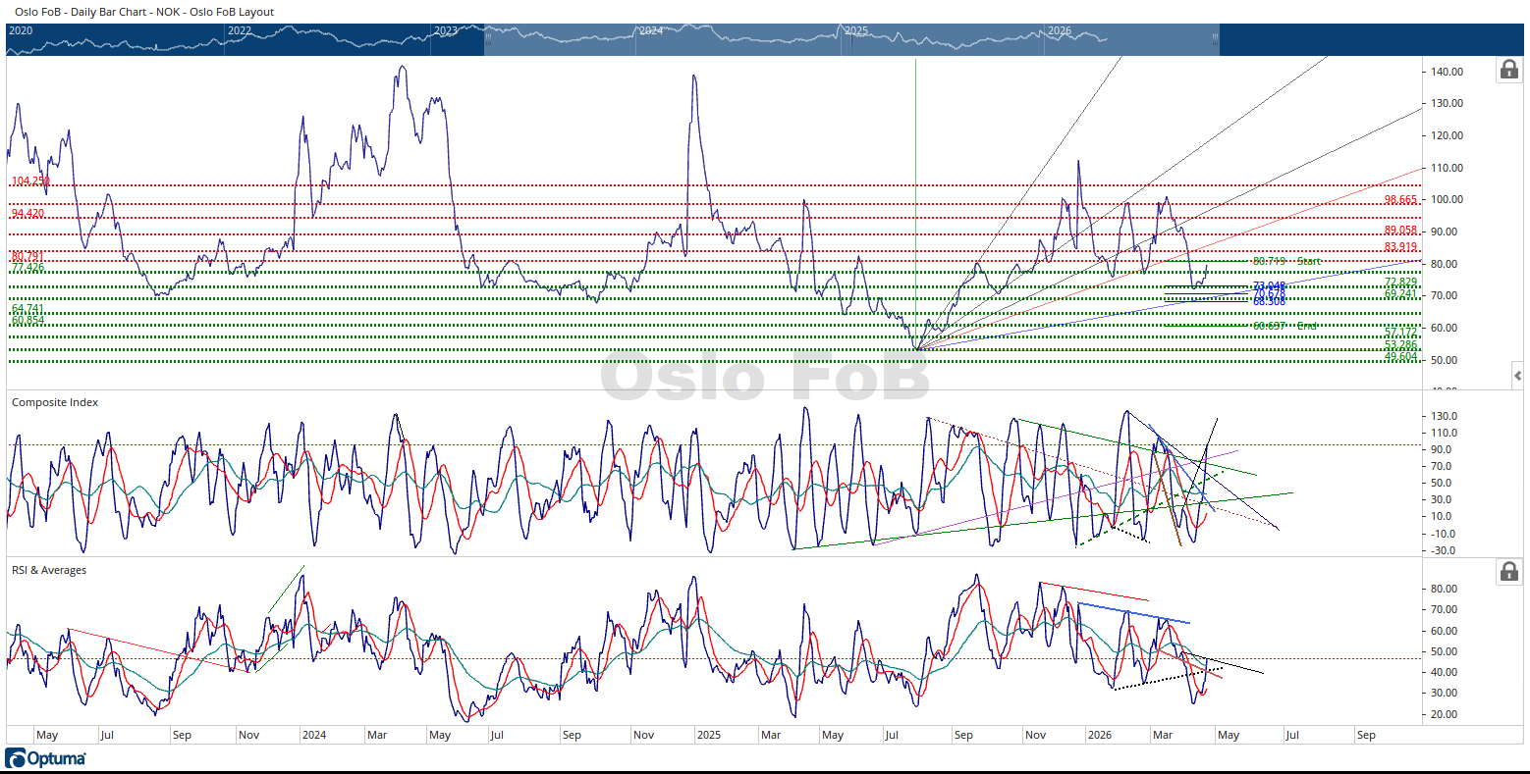The width and height of the screenshot is (1530, 774).
Task: Select the 98.665 resistance level label
Action: (x=1400, y=200)
